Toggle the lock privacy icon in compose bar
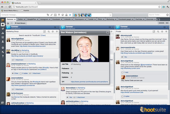Image resolution: width=170 pixels, height=114 pixels. point(67,15)
